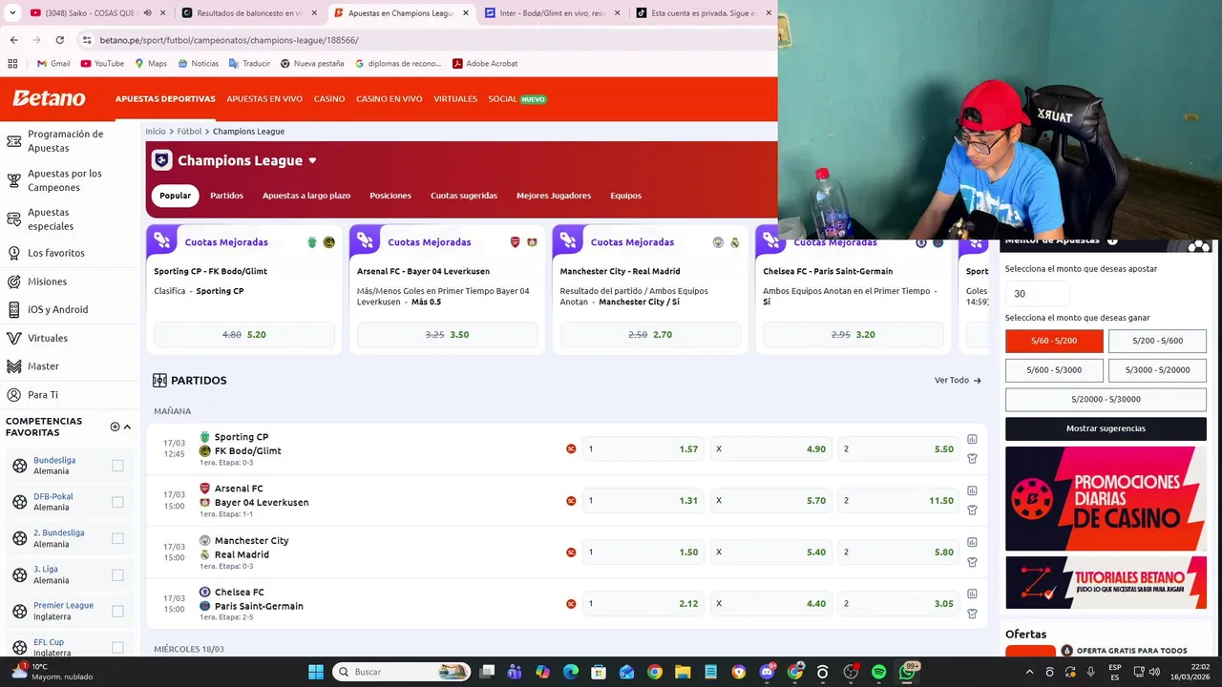Image resolution: width=1222 pixels, height=687 pixels.
Task: Check EFL Cup favorite checkbox
Action: [117, 647]
